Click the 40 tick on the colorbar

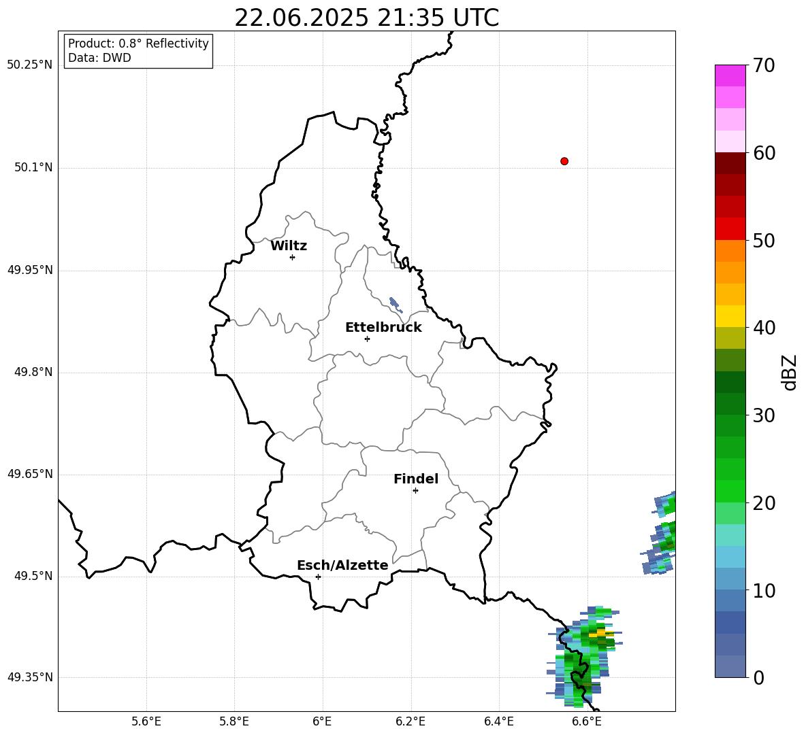pyautogui.click(x=764, y=328)
